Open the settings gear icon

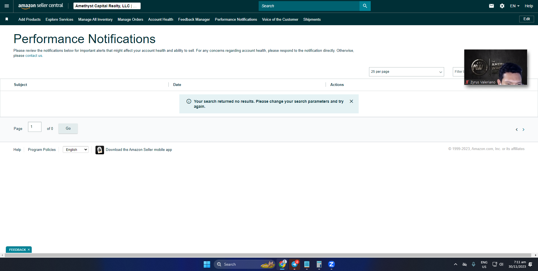pyautogui.click(x=502, y=6)
